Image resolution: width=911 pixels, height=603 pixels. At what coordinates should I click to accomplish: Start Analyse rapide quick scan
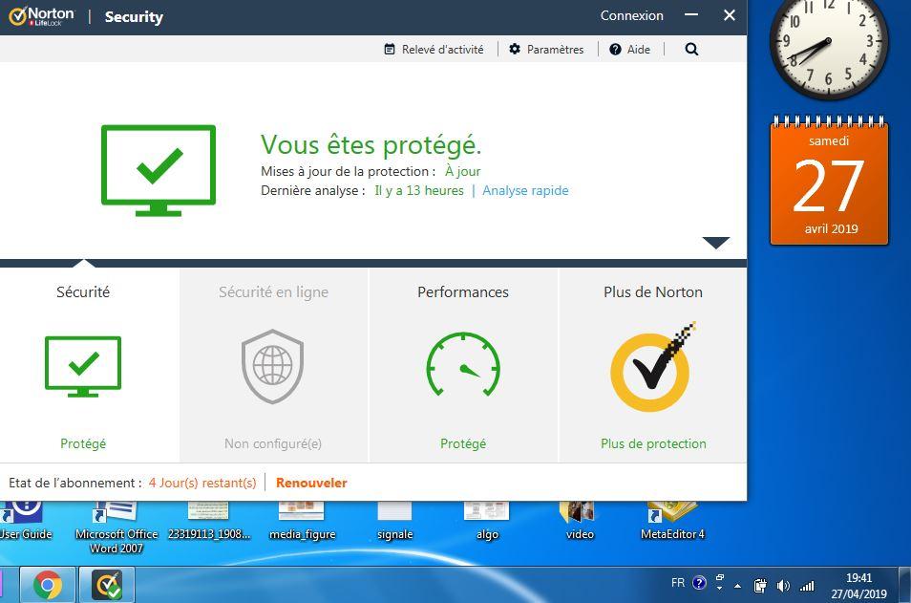(x=525, y=191)
